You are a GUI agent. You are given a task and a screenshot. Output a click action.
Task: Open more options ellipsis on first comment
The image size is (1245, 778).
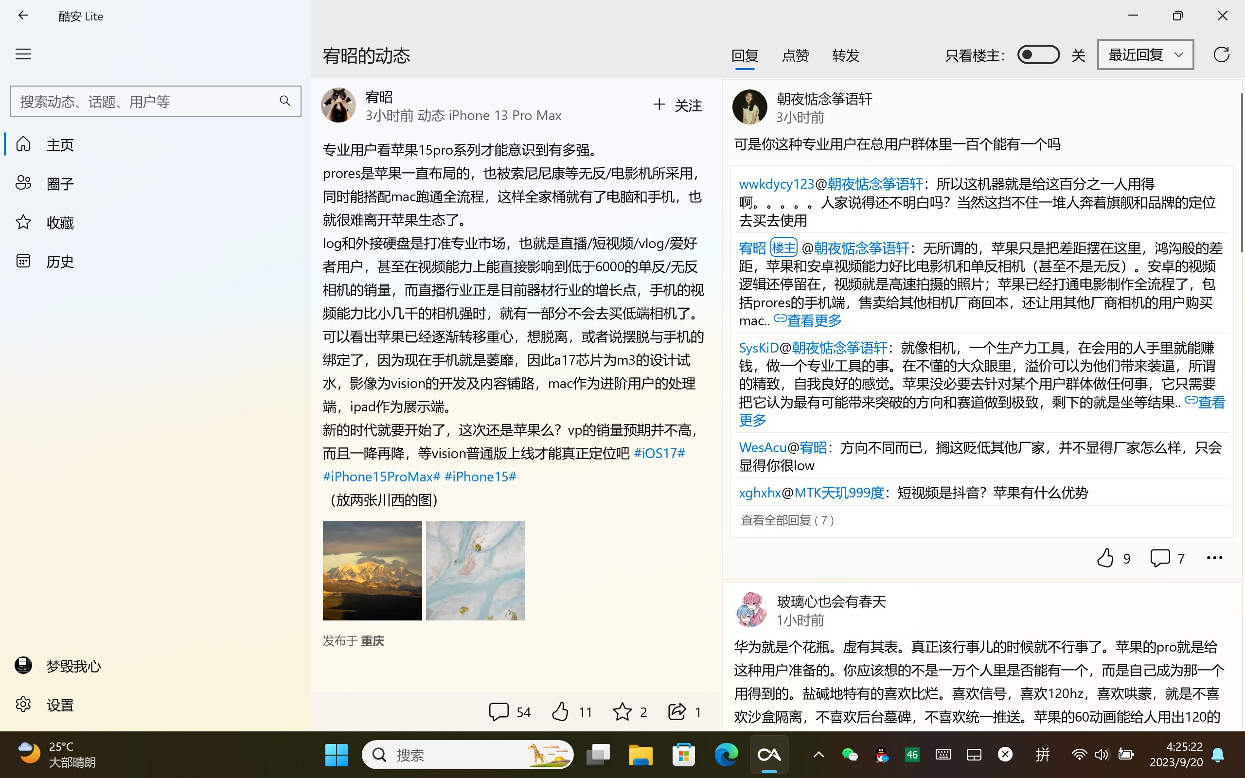tap(1214, 558)
